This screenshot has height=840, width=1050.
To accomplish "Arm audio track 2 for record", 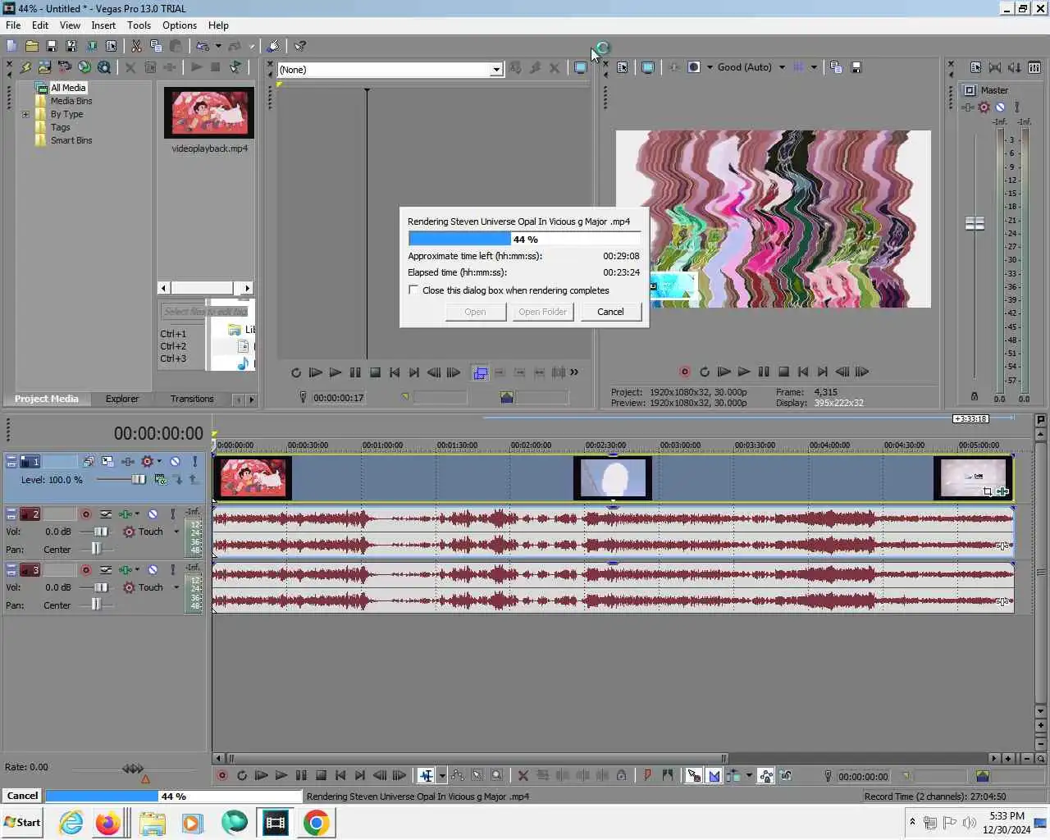I will point(85,514).
